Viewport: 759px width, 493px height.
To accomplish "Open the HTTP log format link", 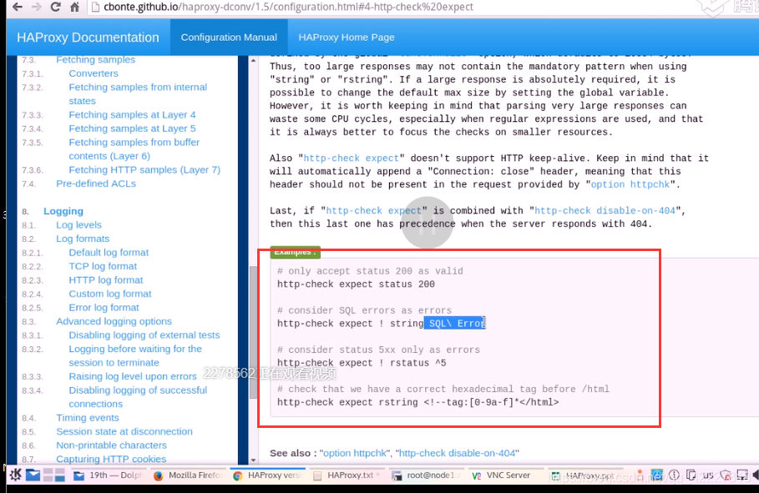I will 105,280.
